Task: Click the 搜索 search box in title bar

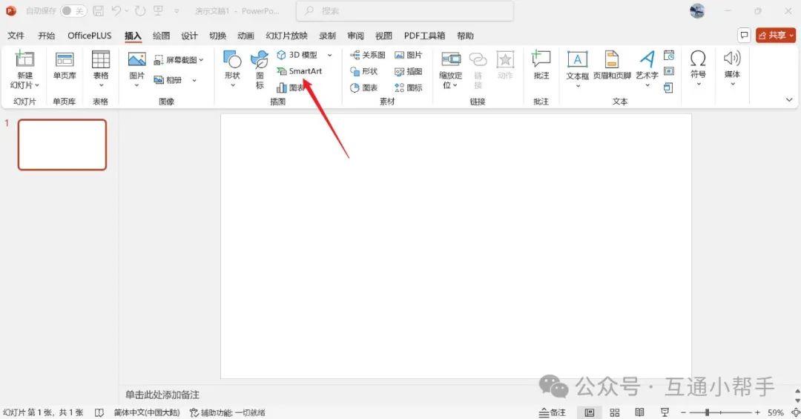Action: point(404,11)
